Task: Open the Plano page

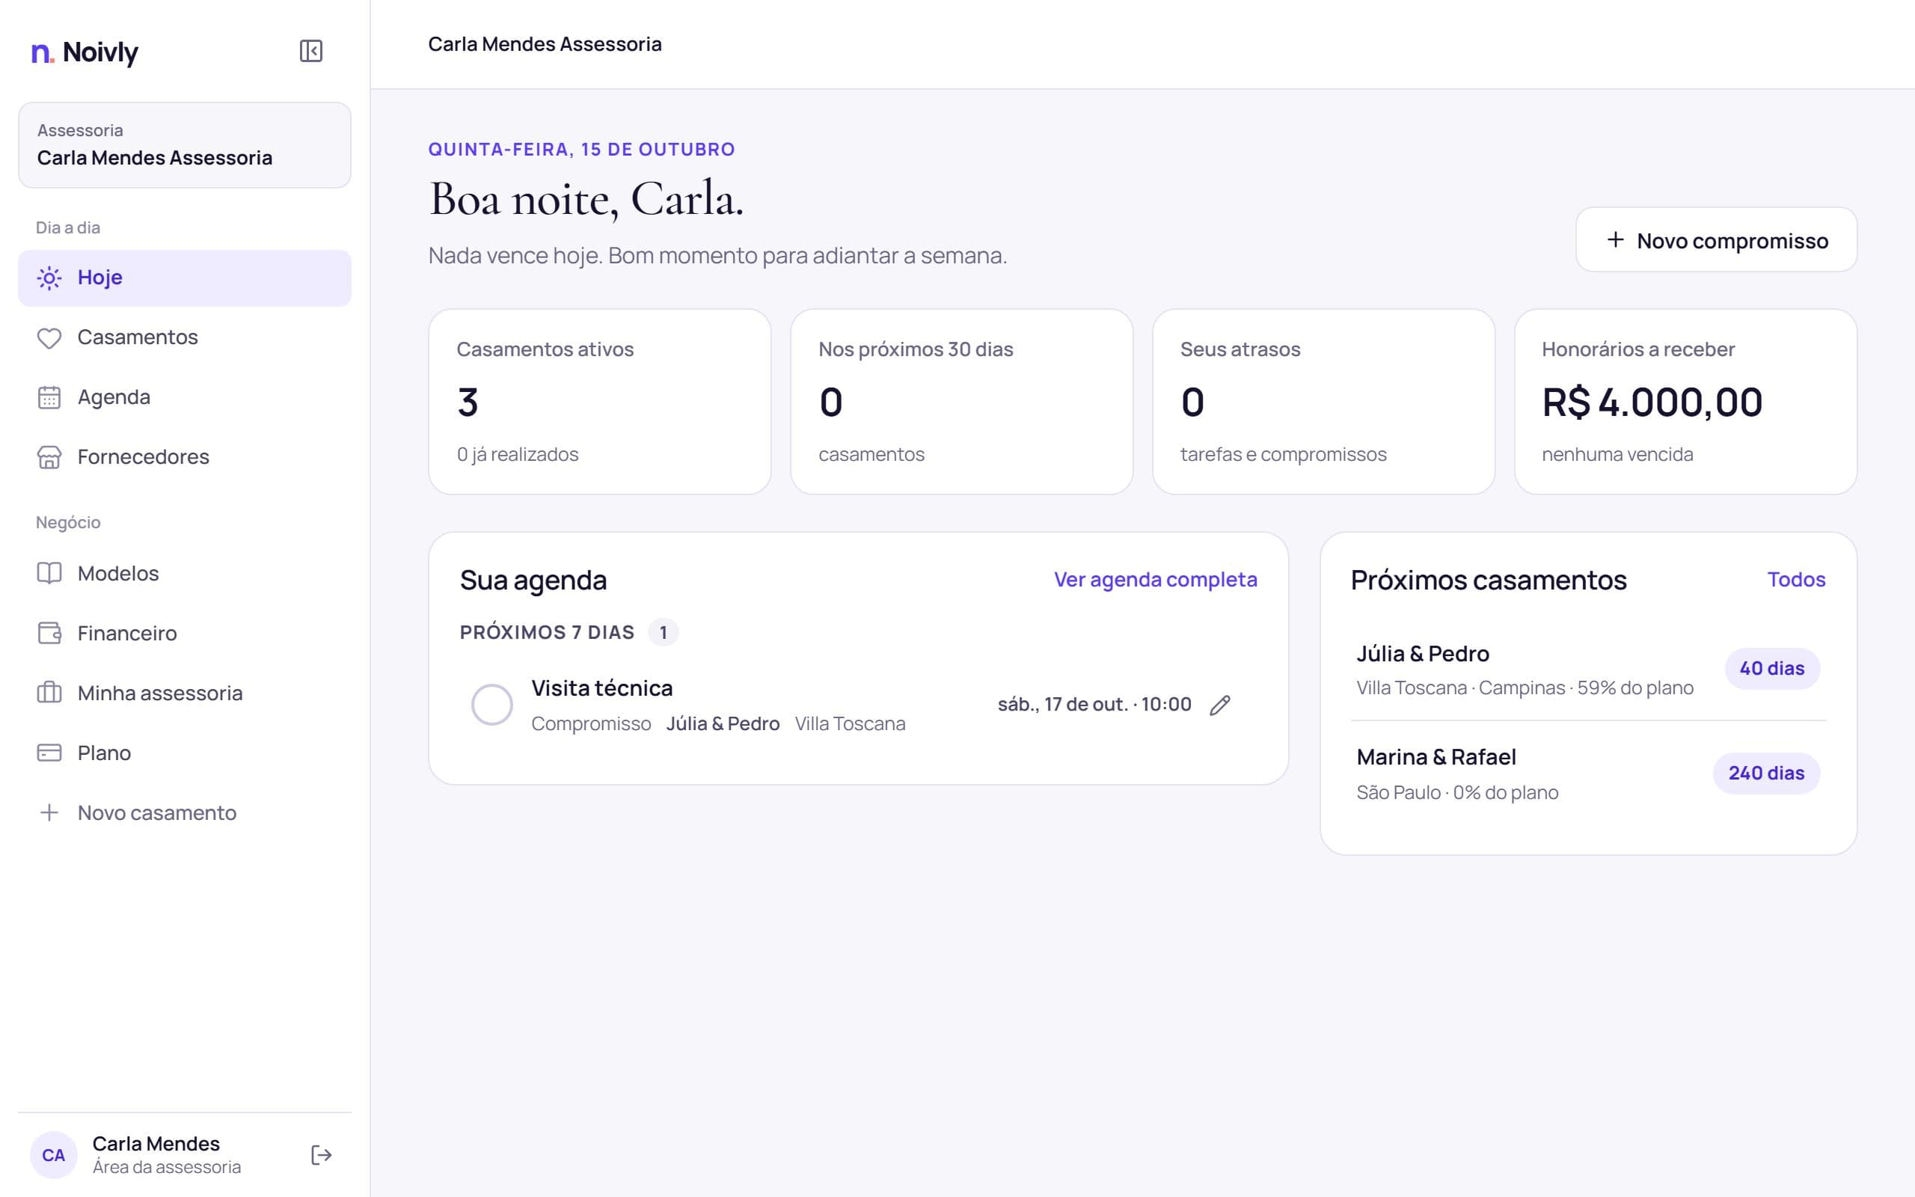Action: point(184,753)
